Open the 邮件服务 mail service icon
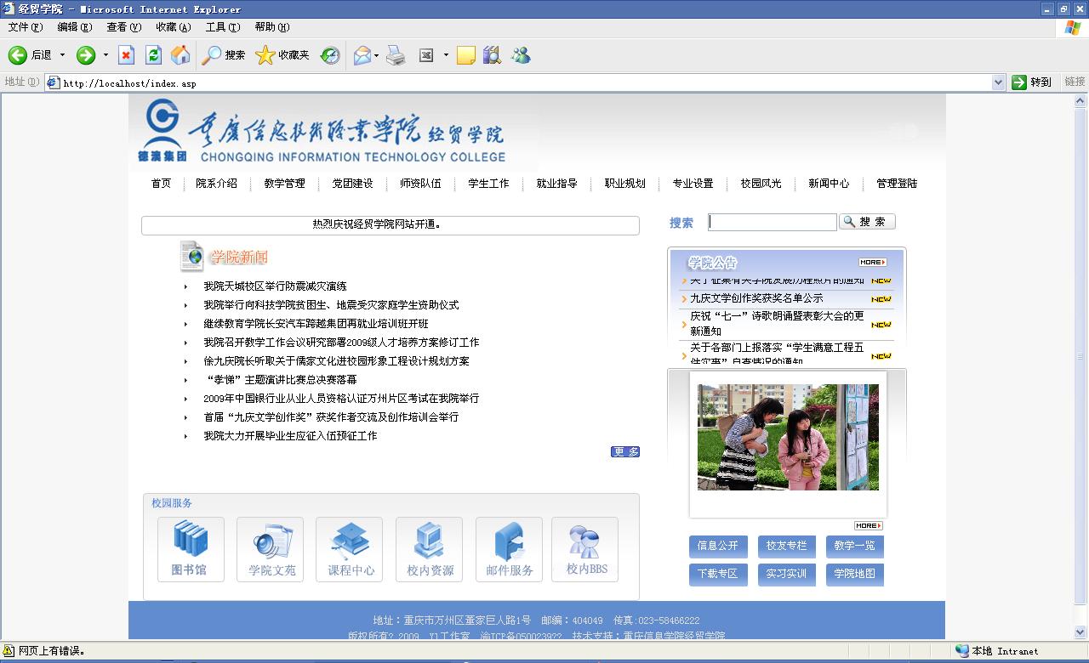 509,549
